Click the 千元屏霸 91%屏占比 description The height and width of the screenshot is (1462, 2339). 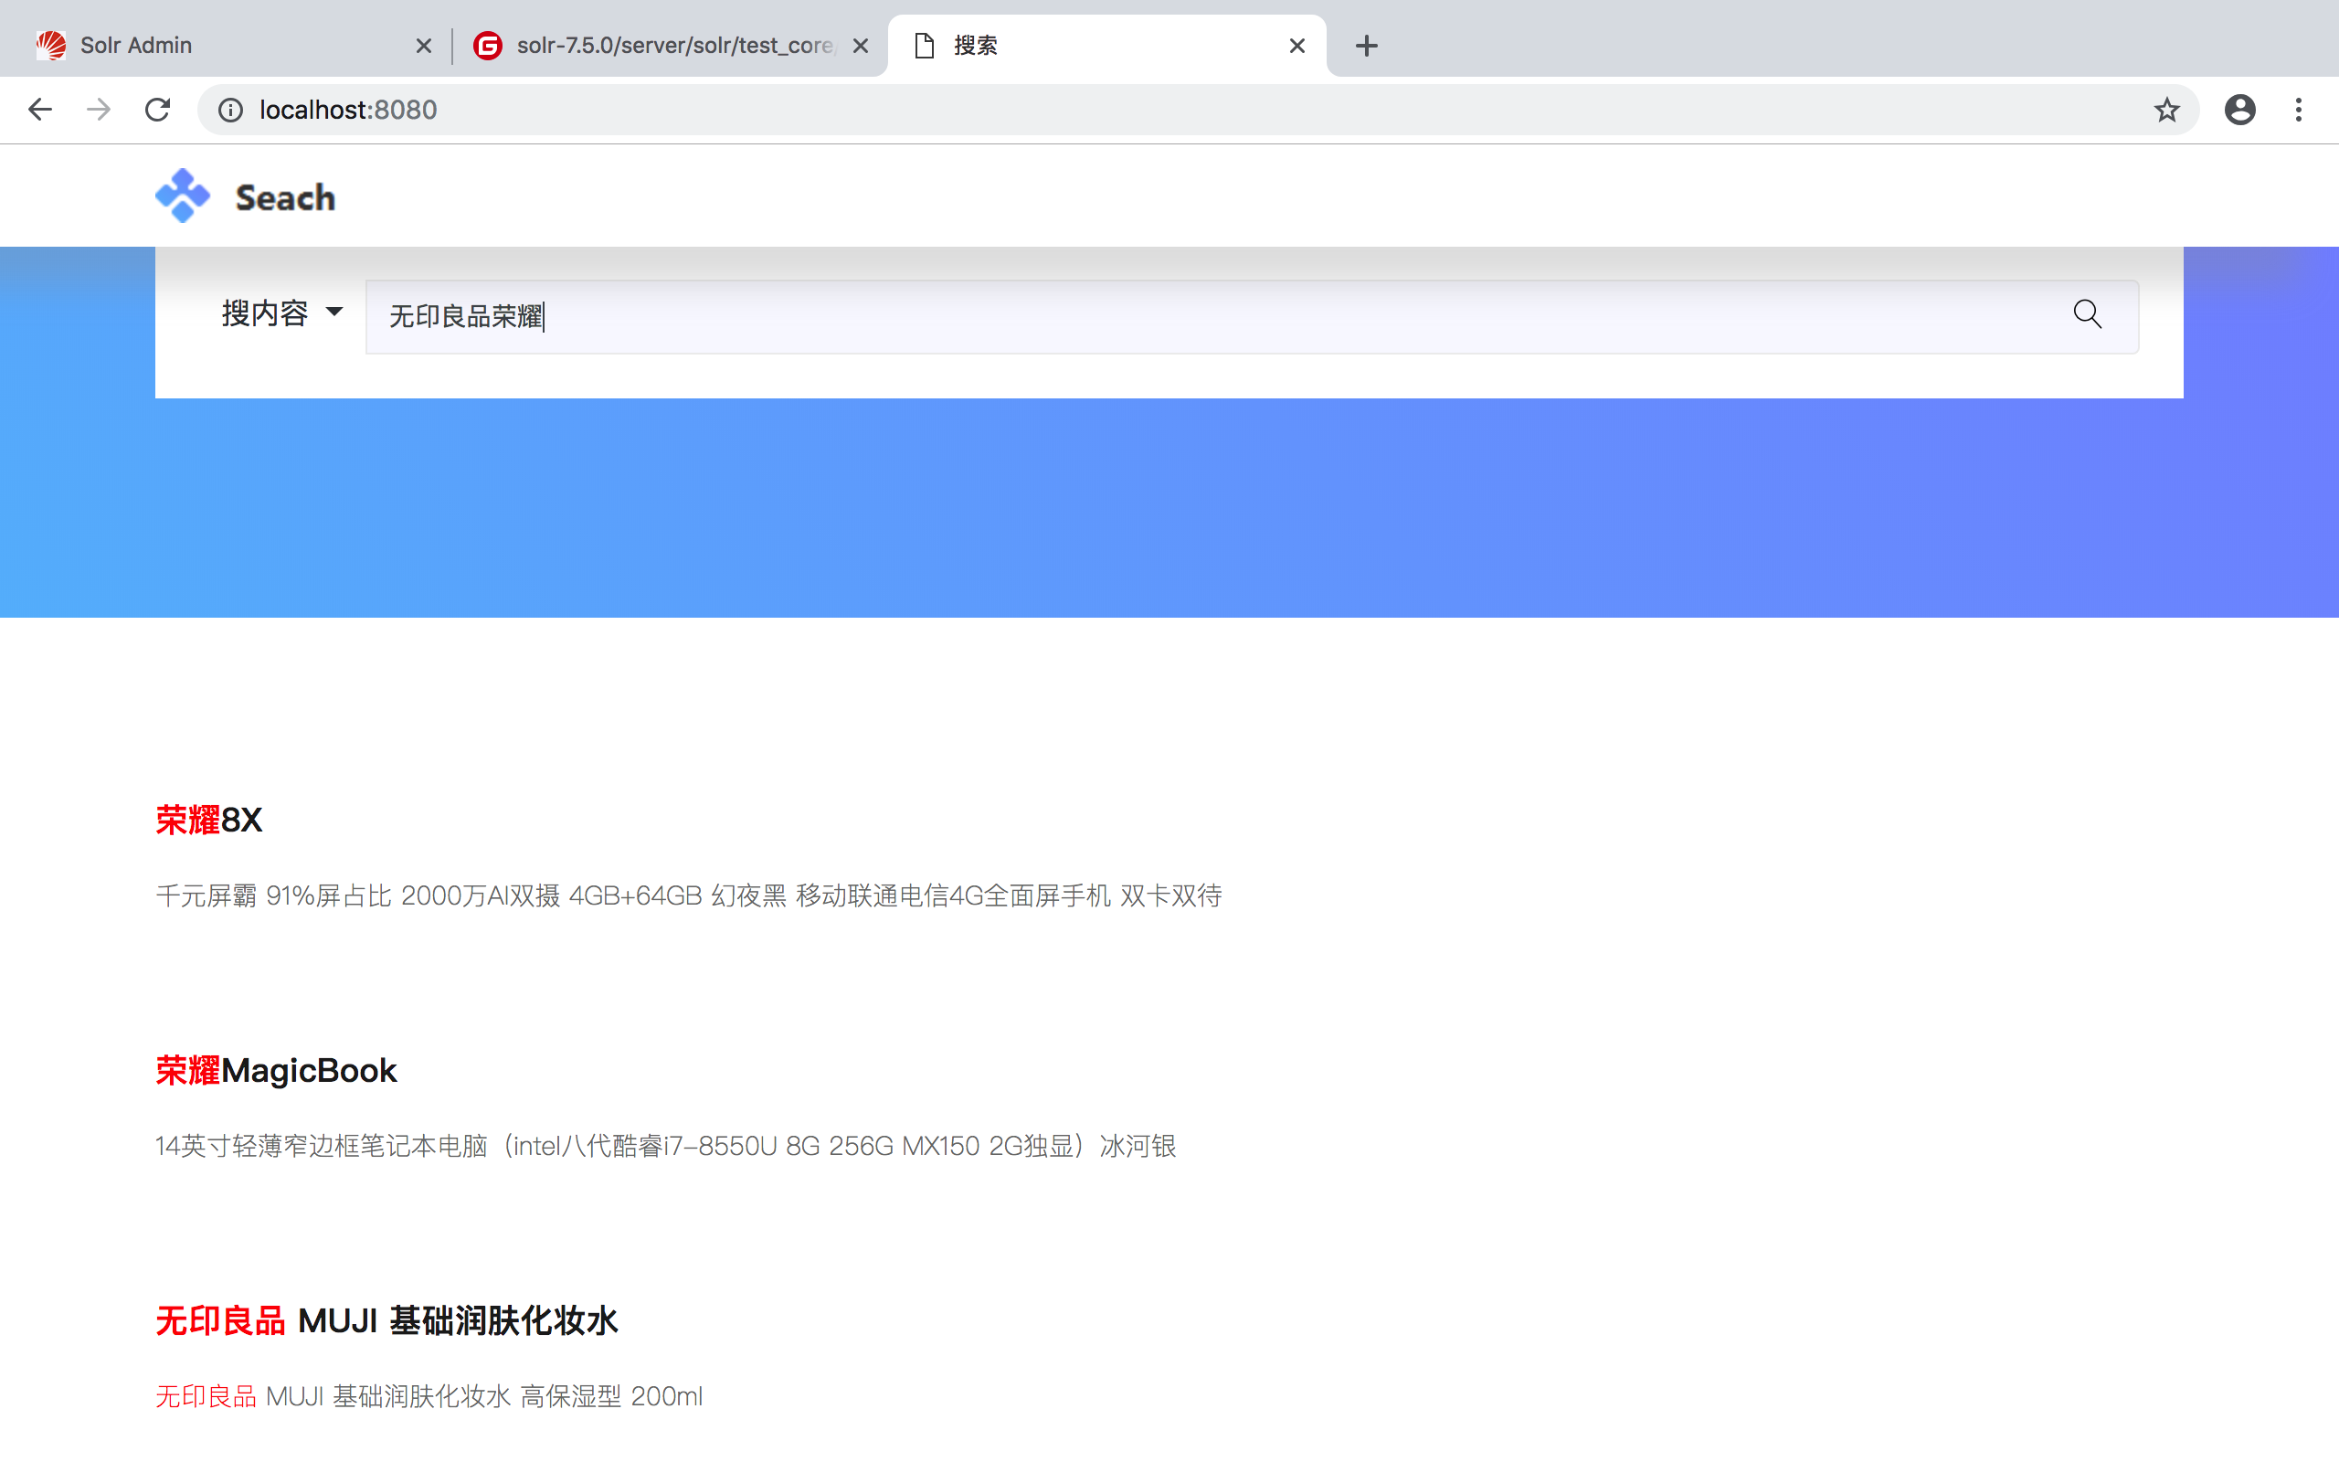coord(689,895)
